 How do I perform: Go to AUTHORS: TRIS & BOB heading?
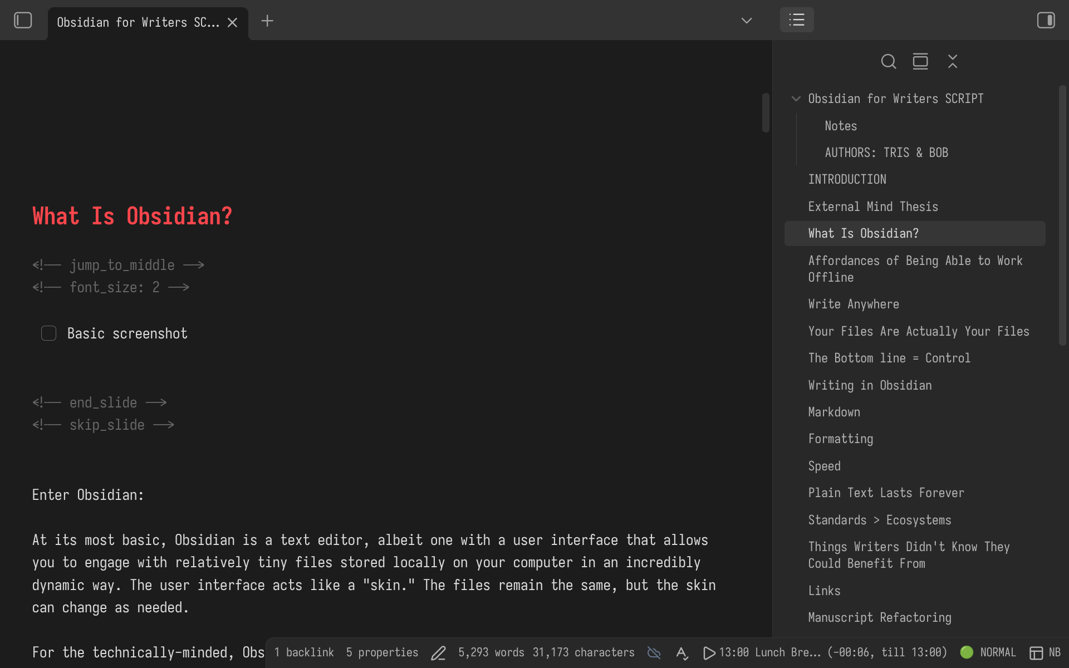(886, 153)
